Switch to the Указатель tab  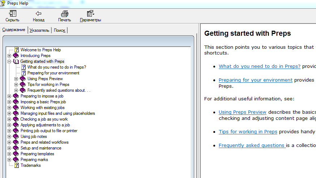click(x=39, y=30)
